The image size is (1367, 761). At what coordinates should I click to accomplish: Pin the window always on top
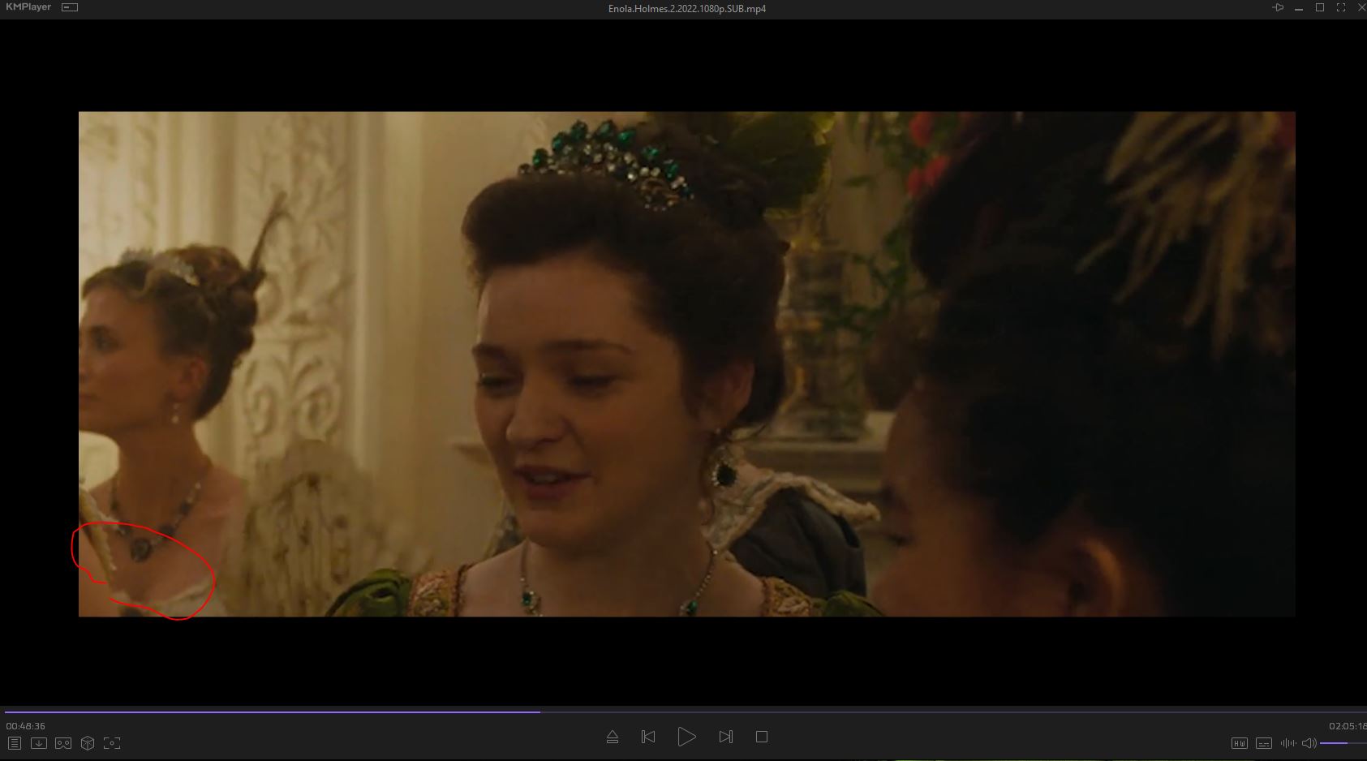tap(1278, 8)
